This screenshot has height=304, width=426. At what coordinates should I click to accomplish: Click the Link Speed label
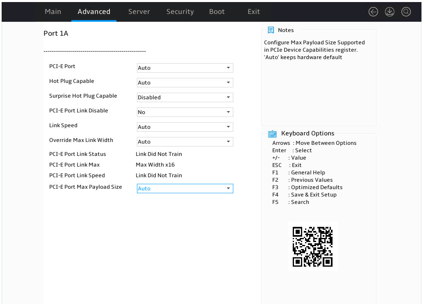pos(63,126)
